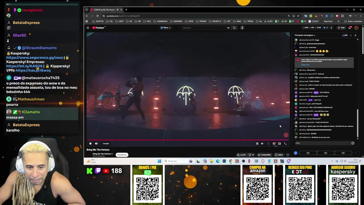Open the Nota Fiscal bookmark
This screenshot has width=364, height=205.
click(328, 21)
